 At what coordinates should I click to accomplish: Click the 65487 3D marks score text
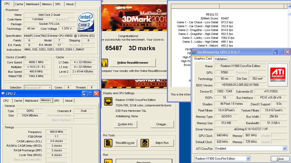pyautogui.click(x=130, y=48)
